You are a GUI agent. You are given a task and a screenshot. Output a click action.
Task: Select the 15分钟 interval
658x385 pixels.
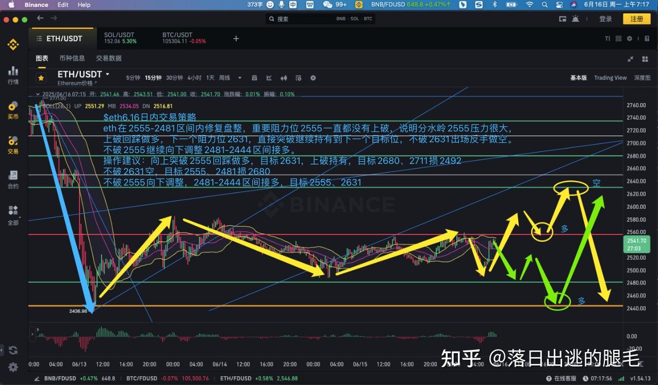click(x=153, y=78)
